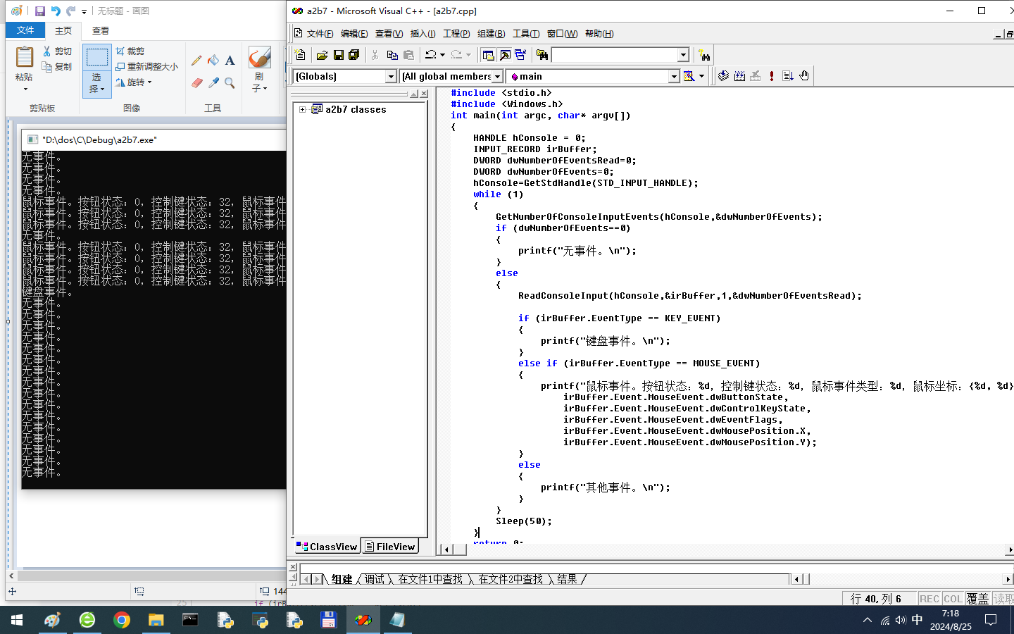Select the Color picker eyedropper in Paint
The image size is (1014, 634).
point(213,83)
